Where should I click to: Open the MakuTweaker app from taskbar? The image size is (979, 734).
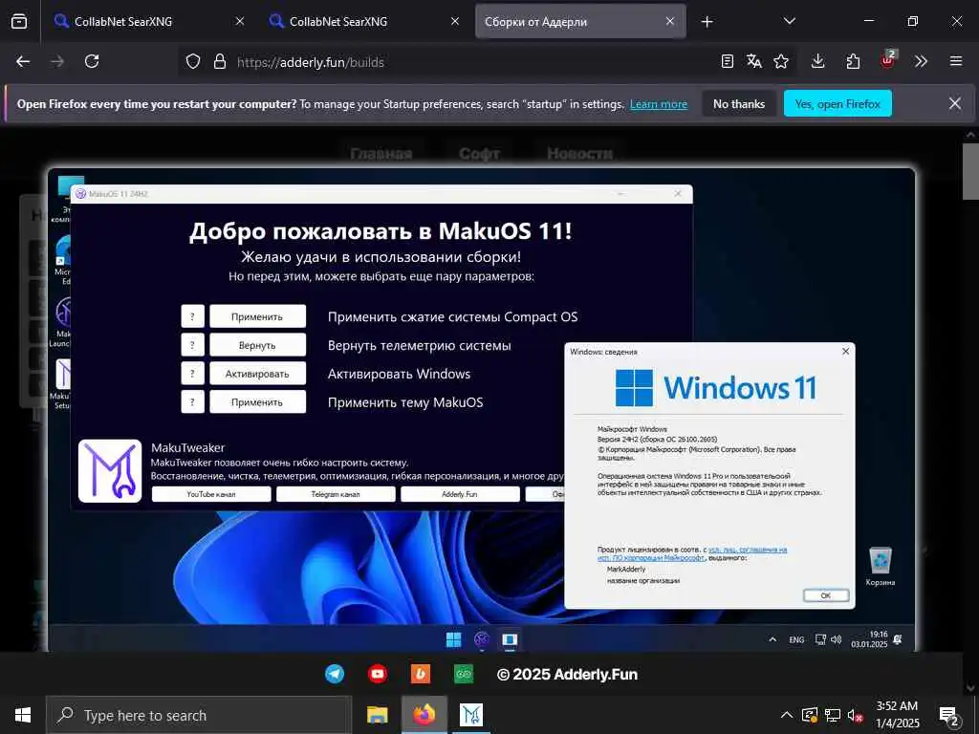pyautogui.click(x=471, y=715)
